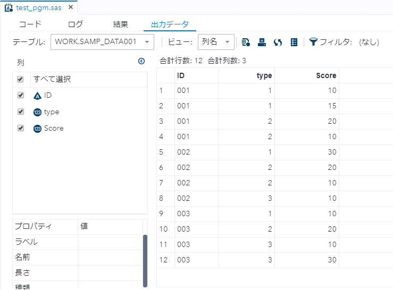Viewport: 393px width, 290px height.
Task: Click the プロパティ header cell
Action: click(x=45, y=227)
